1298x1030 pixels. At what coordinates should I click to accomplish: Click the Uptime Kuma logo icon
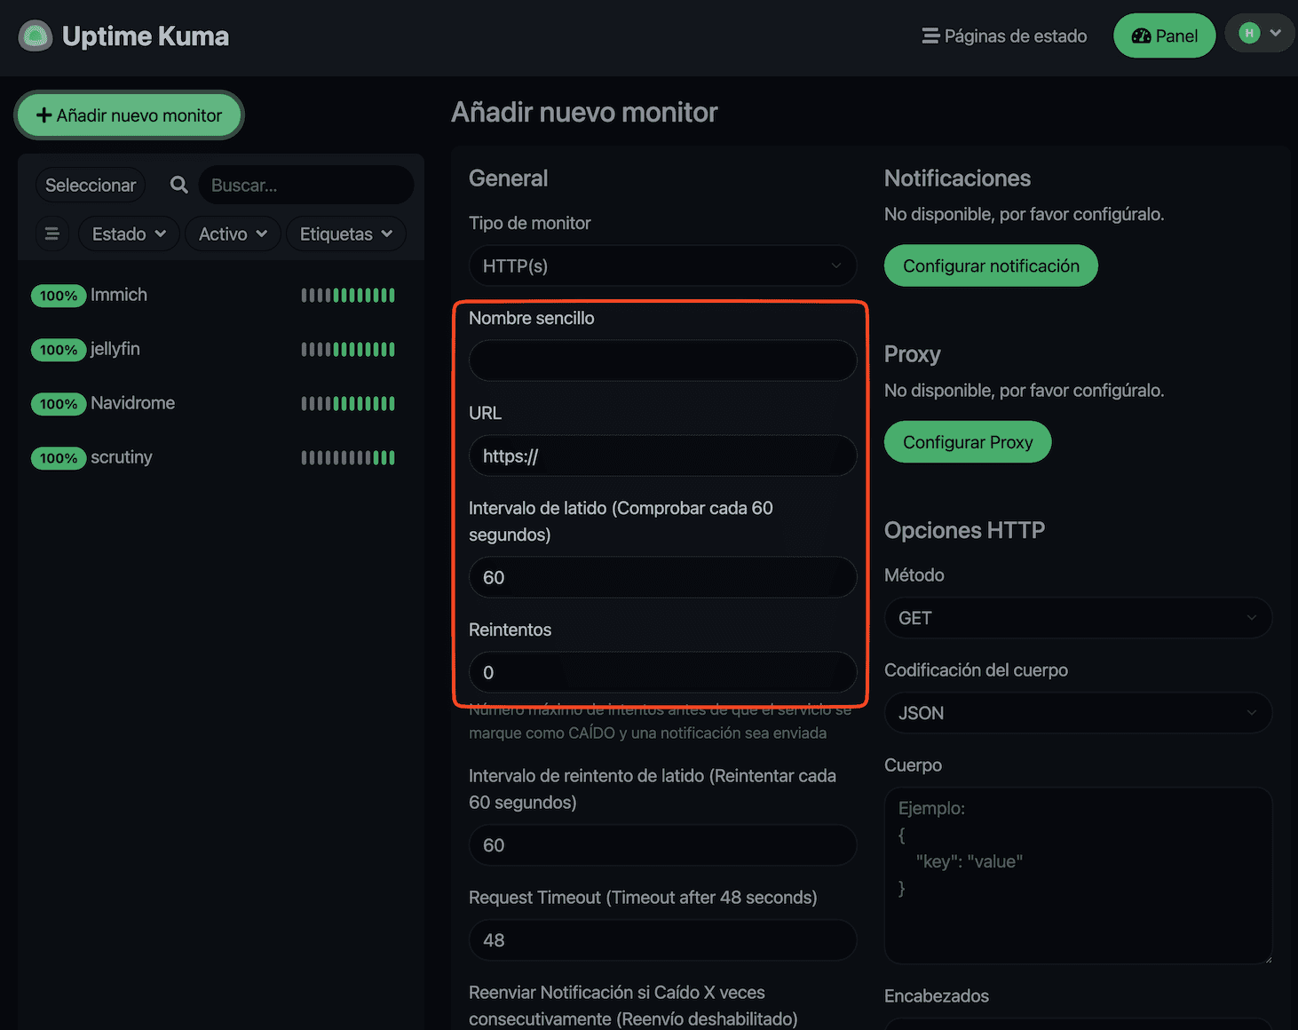[x=36, y=36]
